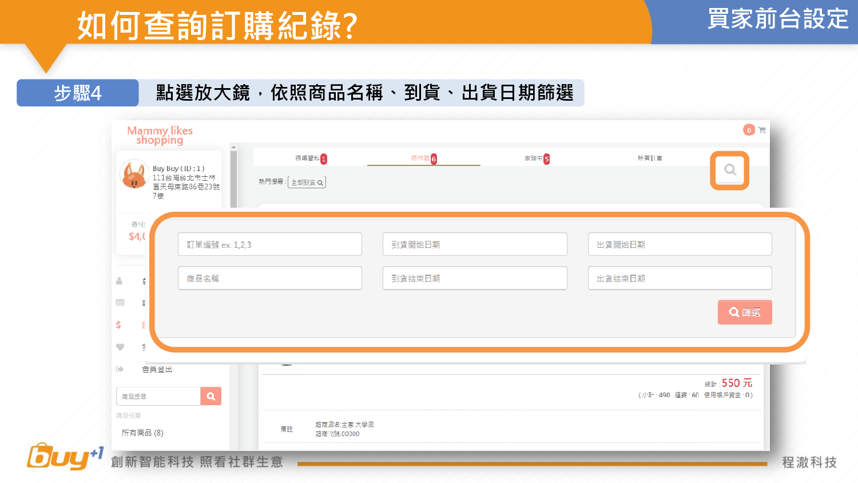
Task: Click the magnifier icon beside order tabs
Action: pyautogui.click(x=730, y=169)
